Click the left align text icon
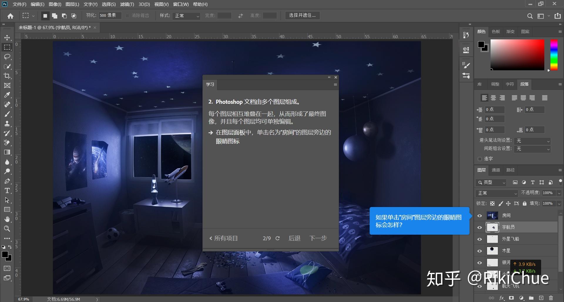Viewport: 564px width, 302px height. point(485,98)
